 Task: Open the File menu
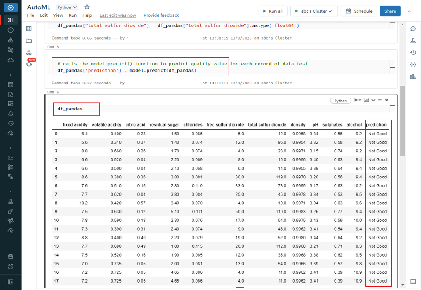pyautogui.click(x=30, y=15)
